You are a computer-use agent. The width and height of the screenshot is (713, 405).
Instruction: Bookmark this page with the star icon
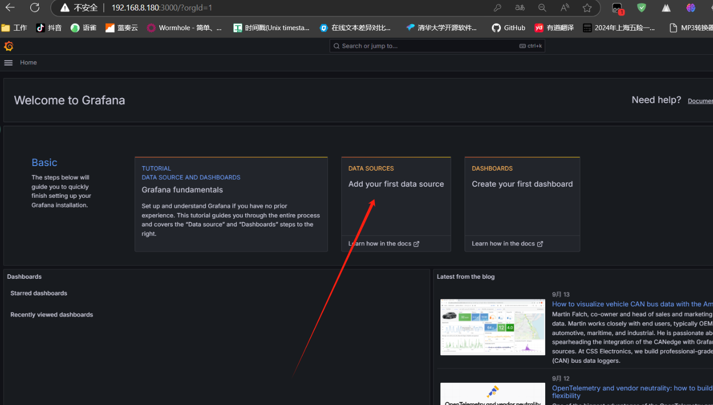(x=587, y=8)
